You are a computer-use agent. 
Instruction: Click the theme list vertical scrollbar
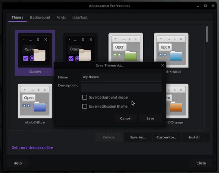[207, 34]
